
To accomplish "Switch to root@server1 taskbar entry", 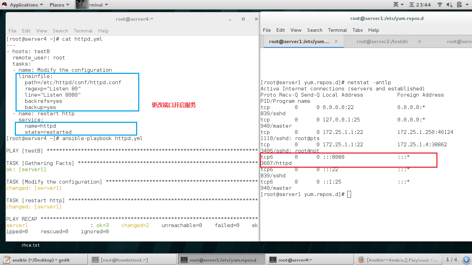I will tap(221, 260).
